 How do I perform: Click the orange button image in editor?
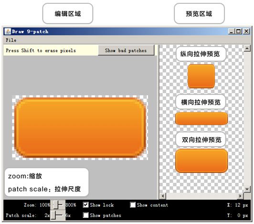point(80,128)
